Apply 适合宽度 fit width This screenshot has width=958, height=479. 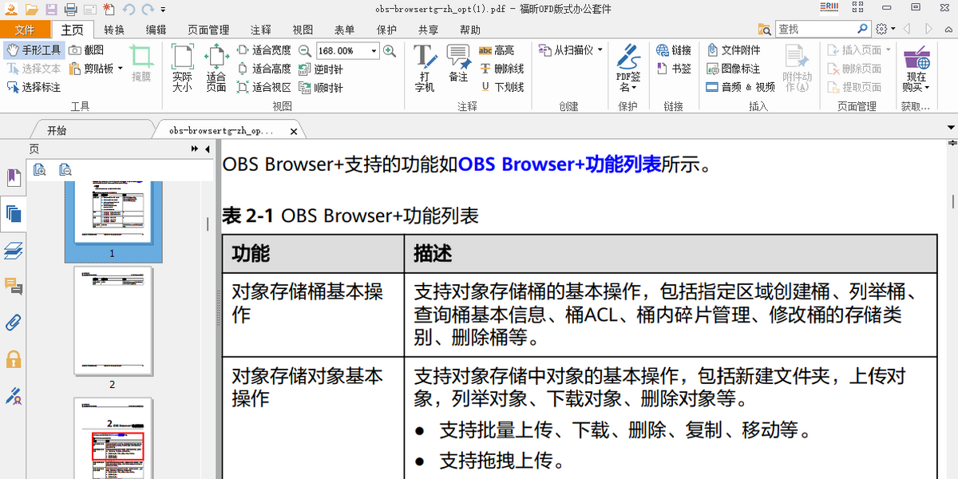pyautogui.click(x=264, y=50)
